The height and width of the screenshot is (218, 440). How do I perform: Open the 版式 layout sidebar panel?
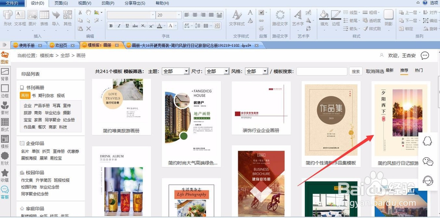pyautogui.click(x=5, y=125)
